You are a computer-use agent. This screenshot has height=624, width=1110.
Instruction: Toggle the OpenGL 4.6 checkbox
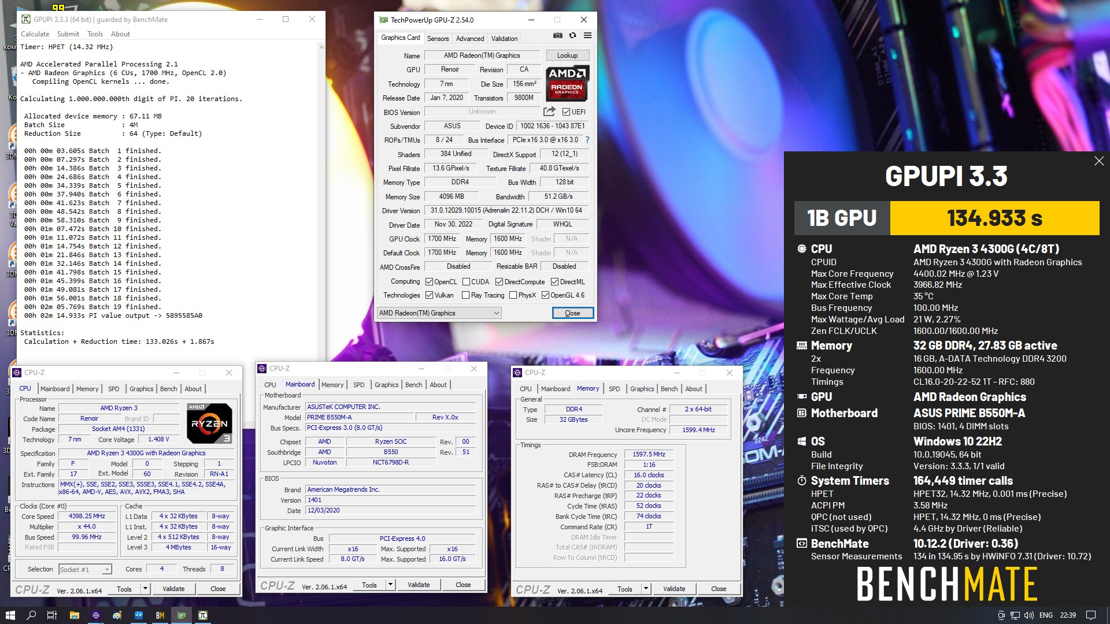click(545, 295)
